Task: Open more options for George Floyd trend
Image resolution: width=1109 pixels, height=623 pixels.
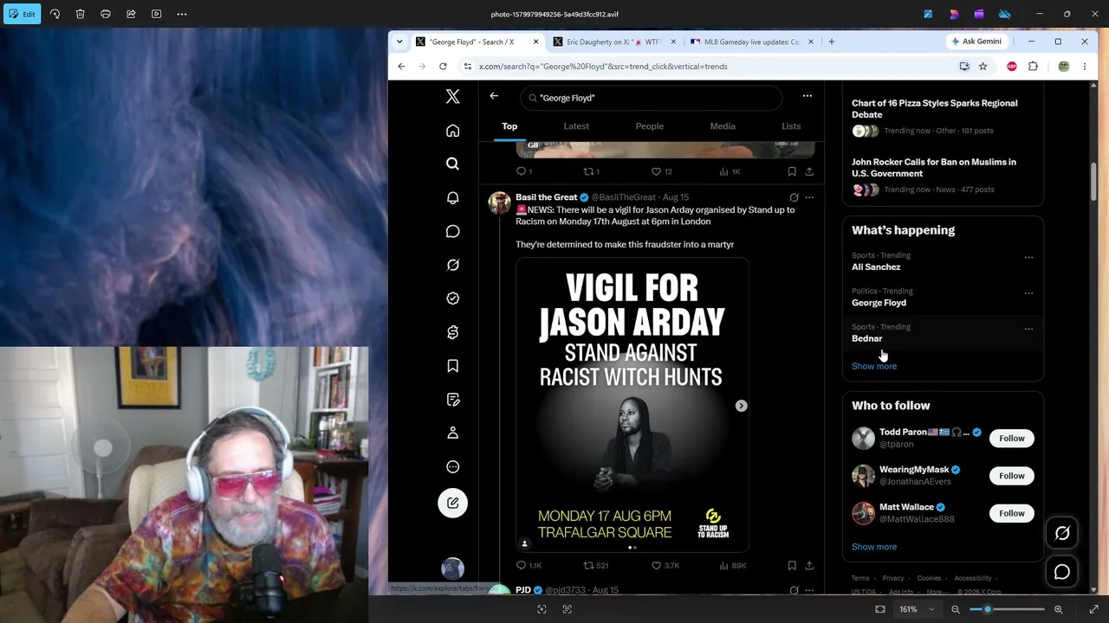Action: [1028, 293]
